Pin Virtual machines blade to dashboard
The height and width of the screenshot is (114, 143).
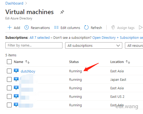pyautogui.click(x=62, y=12)
